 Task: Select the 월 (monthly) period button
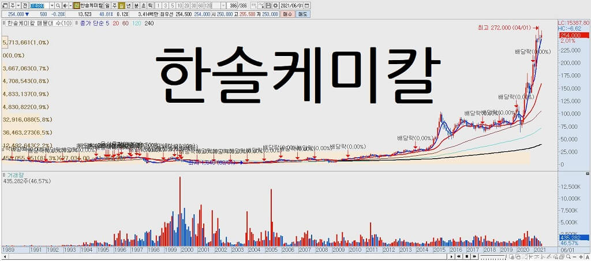pyautogui.click(x=121, y=6)
